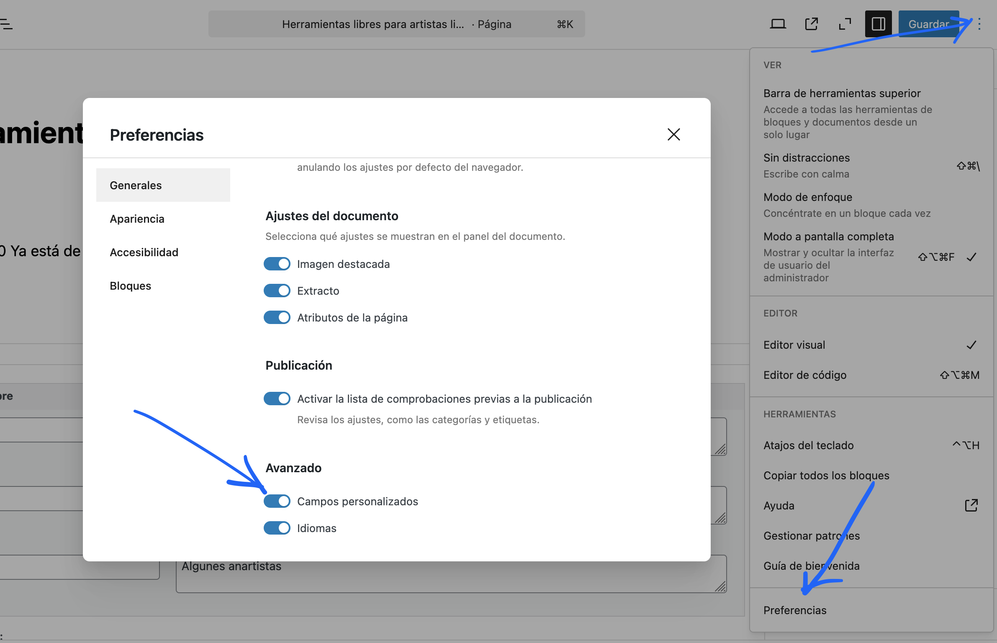Image resolution: width=997 pixels, height=643 pixels.
Task: Click the external link icon next to Ayuda
Action: click(x=971, y=505)
